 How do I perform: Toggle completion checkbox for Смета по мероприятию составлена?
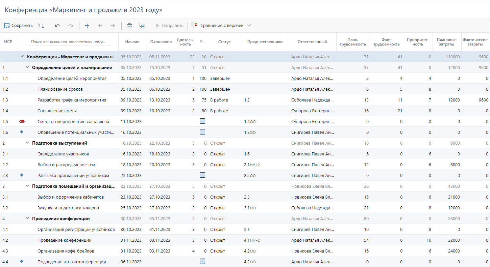202,121
